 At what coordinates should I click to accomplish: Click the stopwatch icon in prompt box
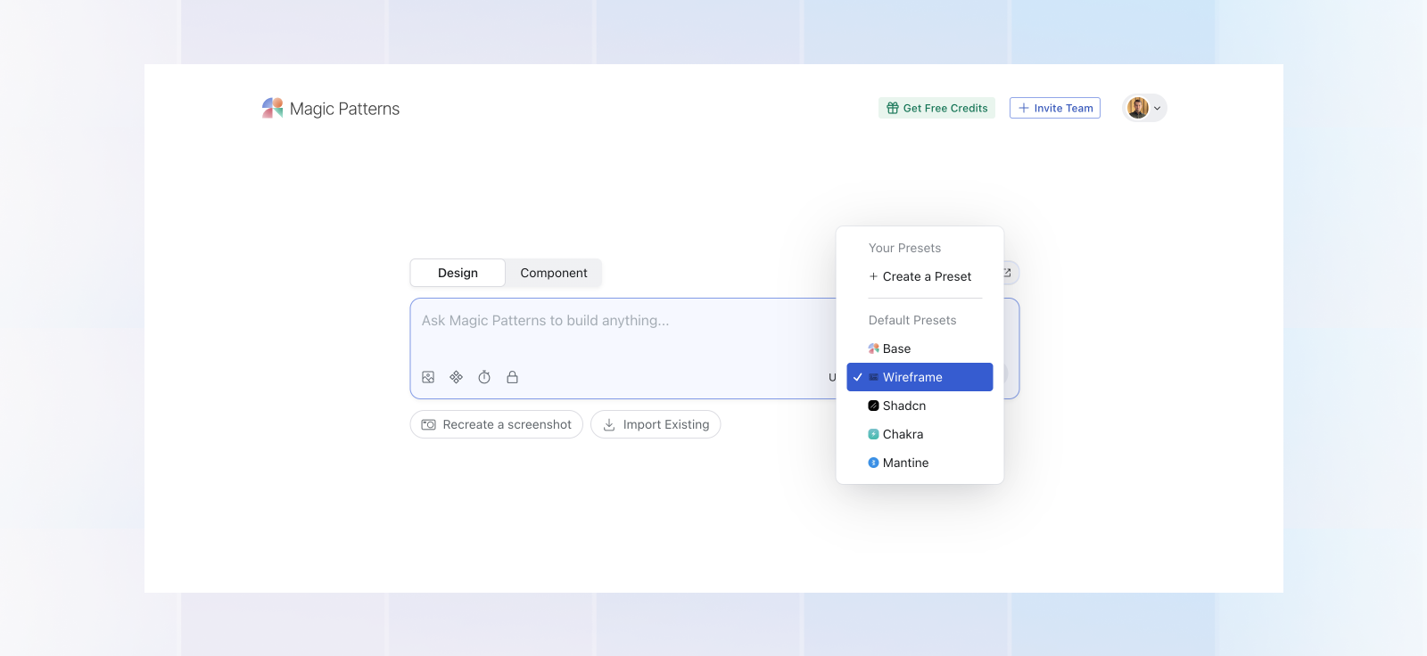pos(484,377)
